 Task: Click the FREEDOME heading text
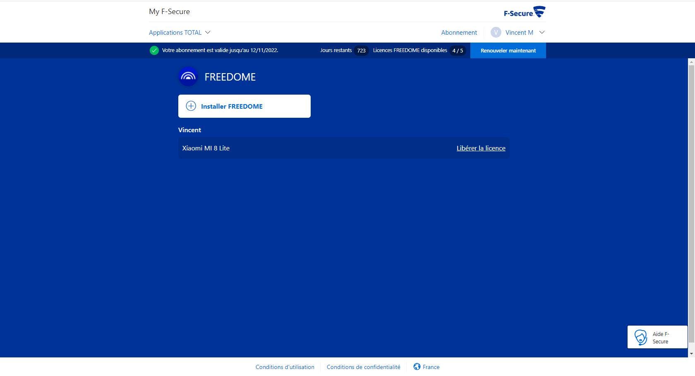[230, 77]
